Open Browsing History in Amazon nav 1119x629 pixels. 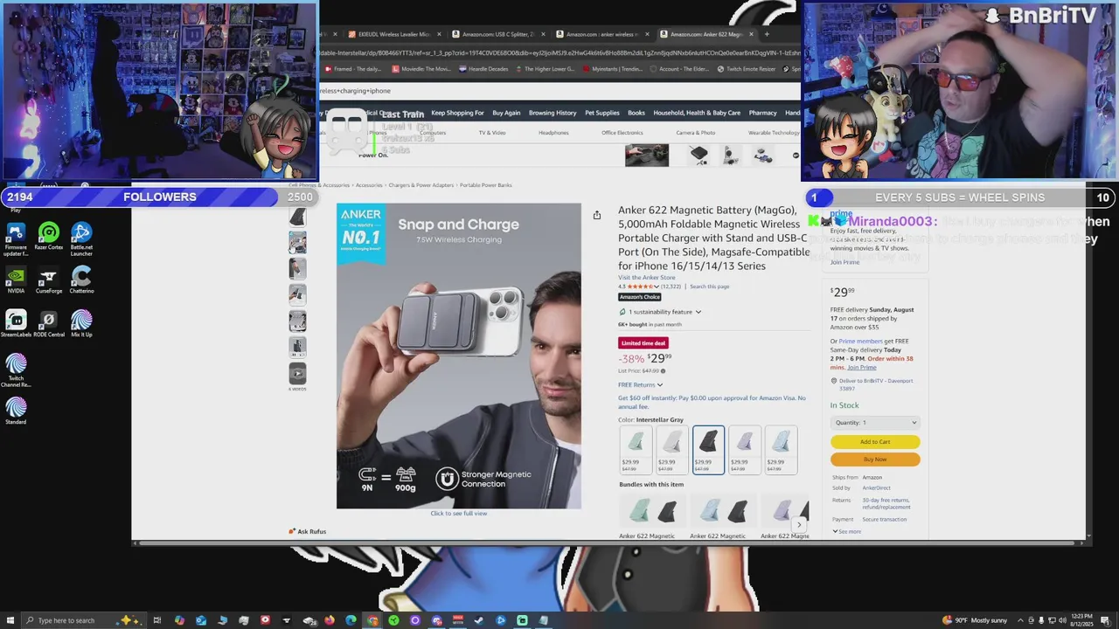tap(553, 113)
